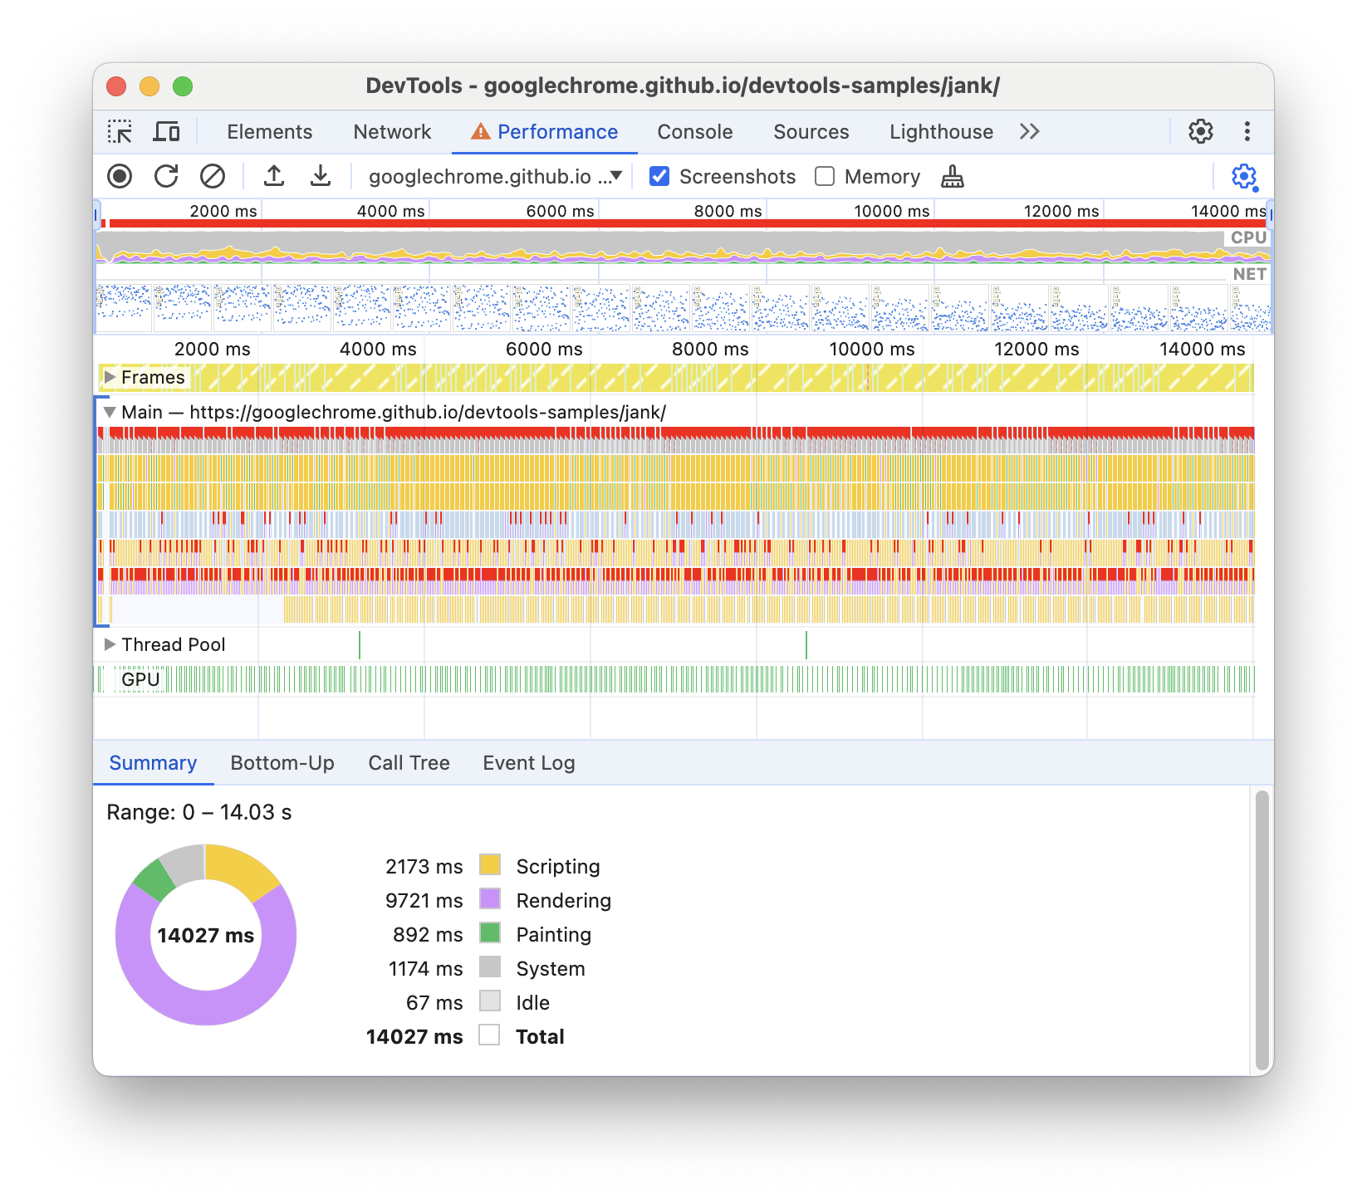Viewport: 1367px width, 1199px height.
Task: Expand the Thread Pool track
Action: (x=109, y=644)
